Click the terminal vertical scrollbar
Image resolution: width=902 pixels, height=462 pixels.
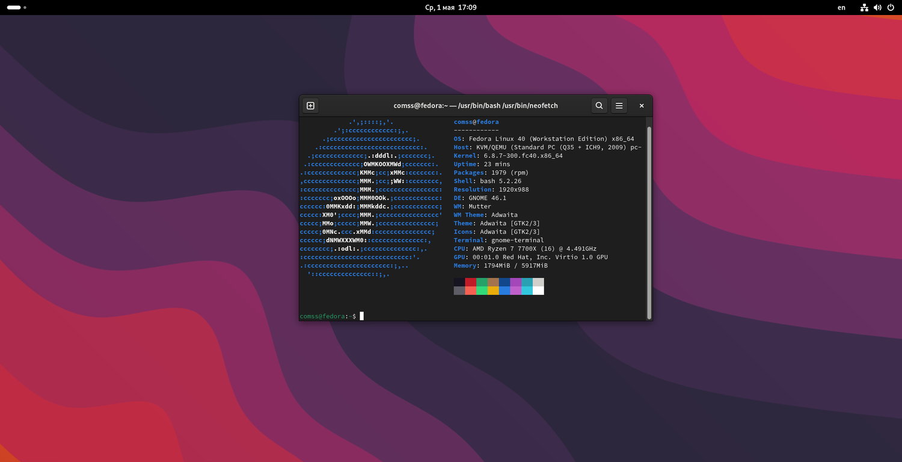tap(649, 223)
